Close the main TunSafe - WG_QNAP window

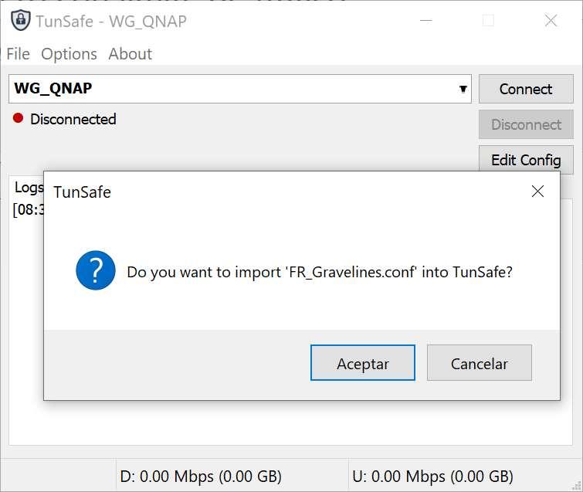click(x=551, y=21)
